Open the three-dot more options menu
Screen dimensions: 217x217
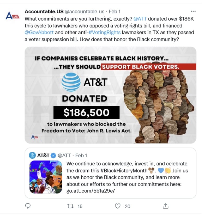pos(193,11)
